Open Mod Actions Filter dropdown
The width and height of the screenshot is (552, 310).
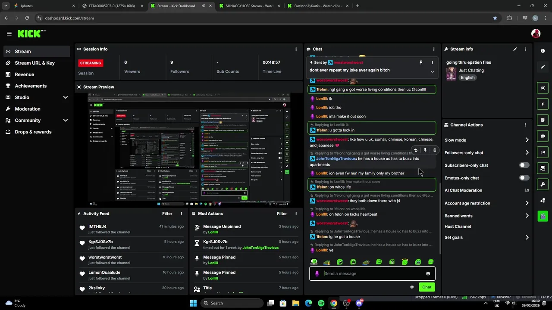tap(282, 214)
